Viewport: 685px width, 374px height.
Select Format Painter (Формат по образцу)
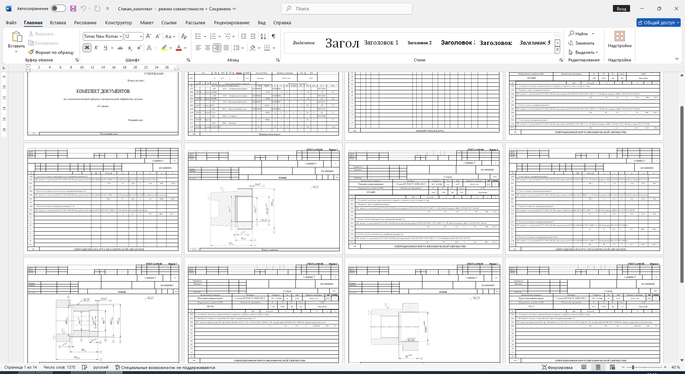point(51,52)
